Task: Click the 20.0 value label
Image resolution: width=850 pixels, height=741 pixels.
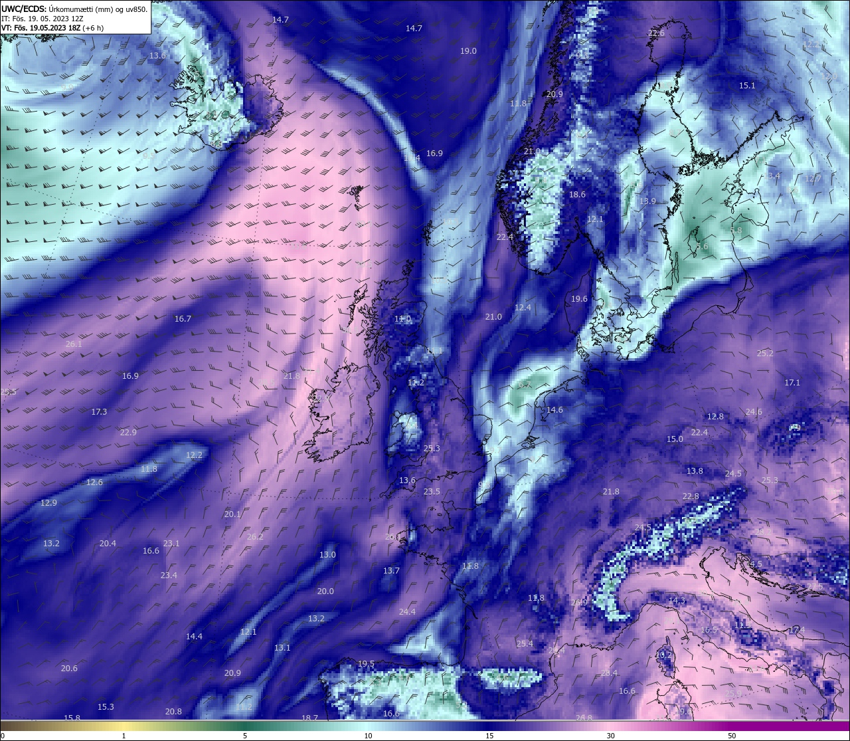Action: tap(325, 591)
